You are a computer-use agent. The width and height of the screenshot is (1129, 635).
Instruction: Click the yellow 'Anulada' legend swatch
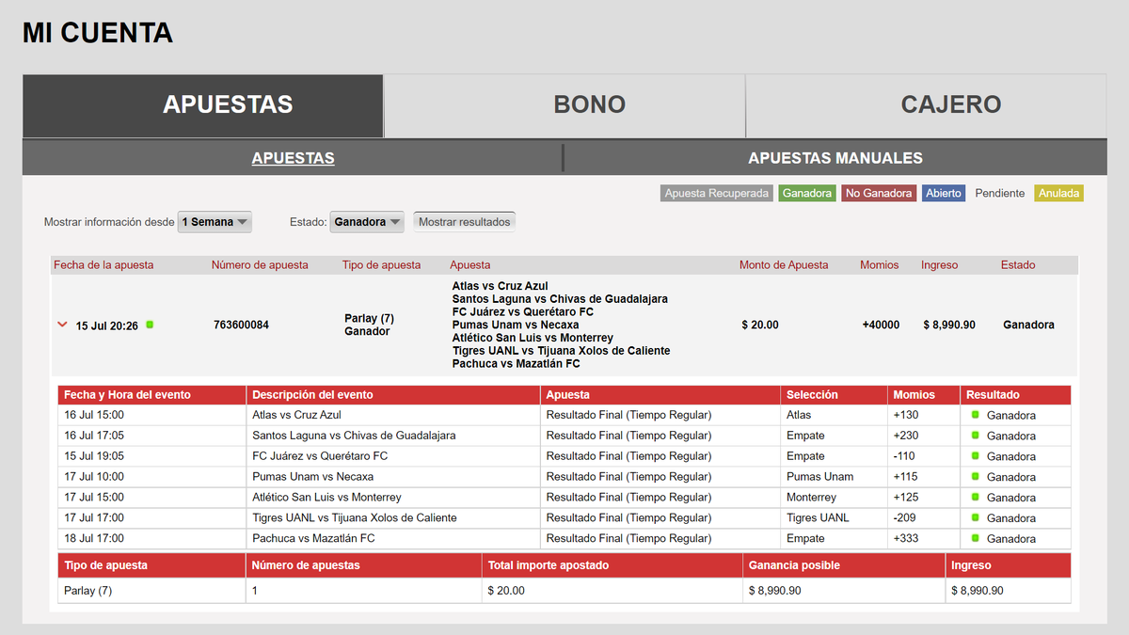pos(1059,193)
